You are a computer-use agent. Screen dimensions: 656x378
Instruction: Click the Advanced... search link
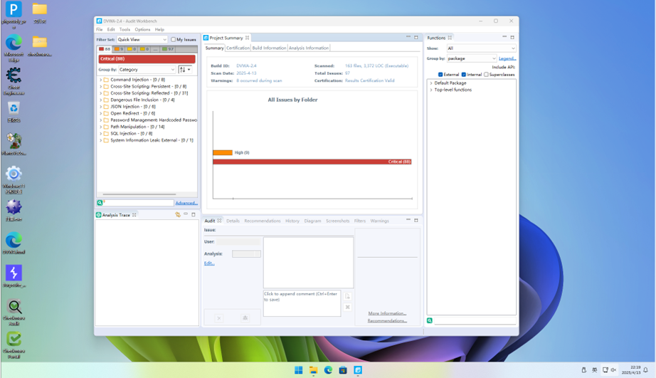pos(186,203)
